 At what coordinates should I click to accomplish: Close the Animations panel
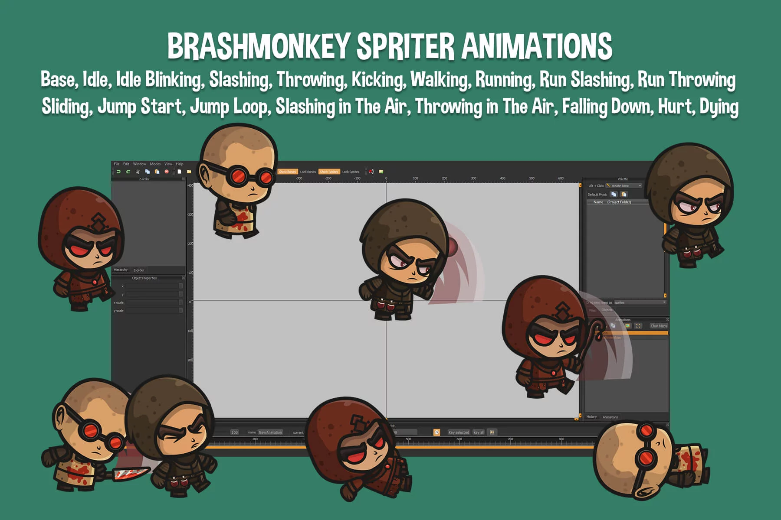point(667,319)
